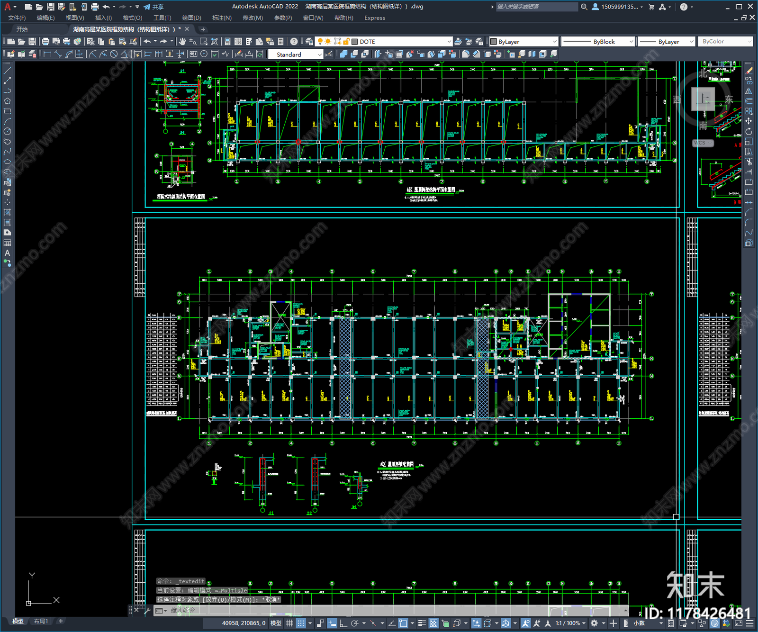Toggle snap mode in the status bar
The height and width of the screenshot is (632, 758).
tap(300, 623)
